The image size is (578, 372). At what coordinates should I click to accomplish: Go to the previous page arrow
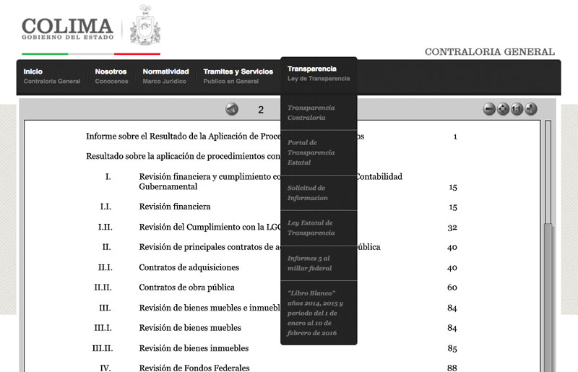232,109
